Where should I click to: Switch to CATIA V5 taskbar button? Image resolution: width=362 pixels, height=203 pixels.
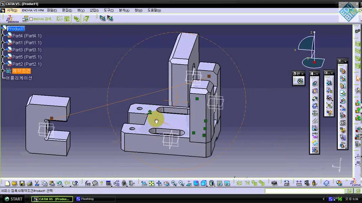(52, 199)
